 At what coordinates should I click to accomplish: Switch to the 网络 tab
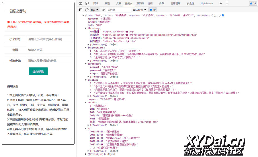(96, 3)
